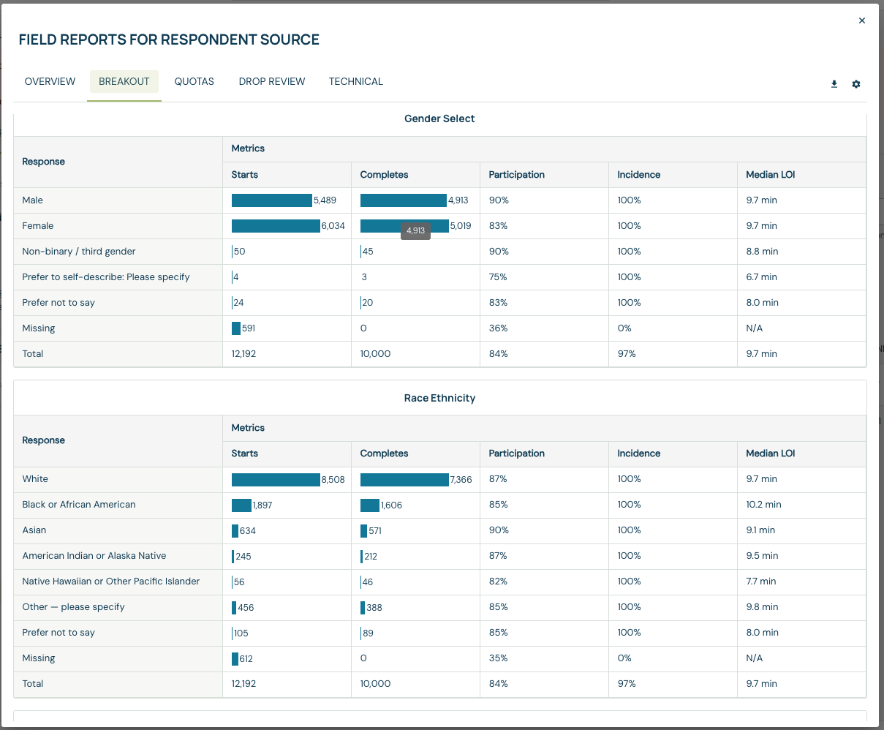Image resolution: width=884 pixels, height=730 pixels.
Task: Click the 75% participation value
Action: pyautogui.click(x=498, y=277)
